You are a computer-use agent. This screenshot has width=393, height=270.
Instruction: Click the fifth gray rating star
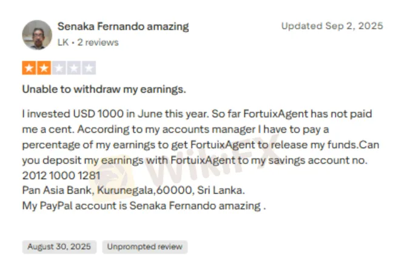click(89, 68)
